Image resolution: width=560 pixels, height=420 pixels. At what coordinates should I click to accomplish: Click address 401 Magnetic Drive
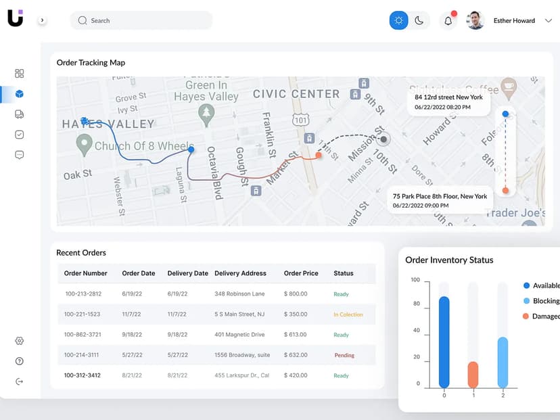[239, 335]
